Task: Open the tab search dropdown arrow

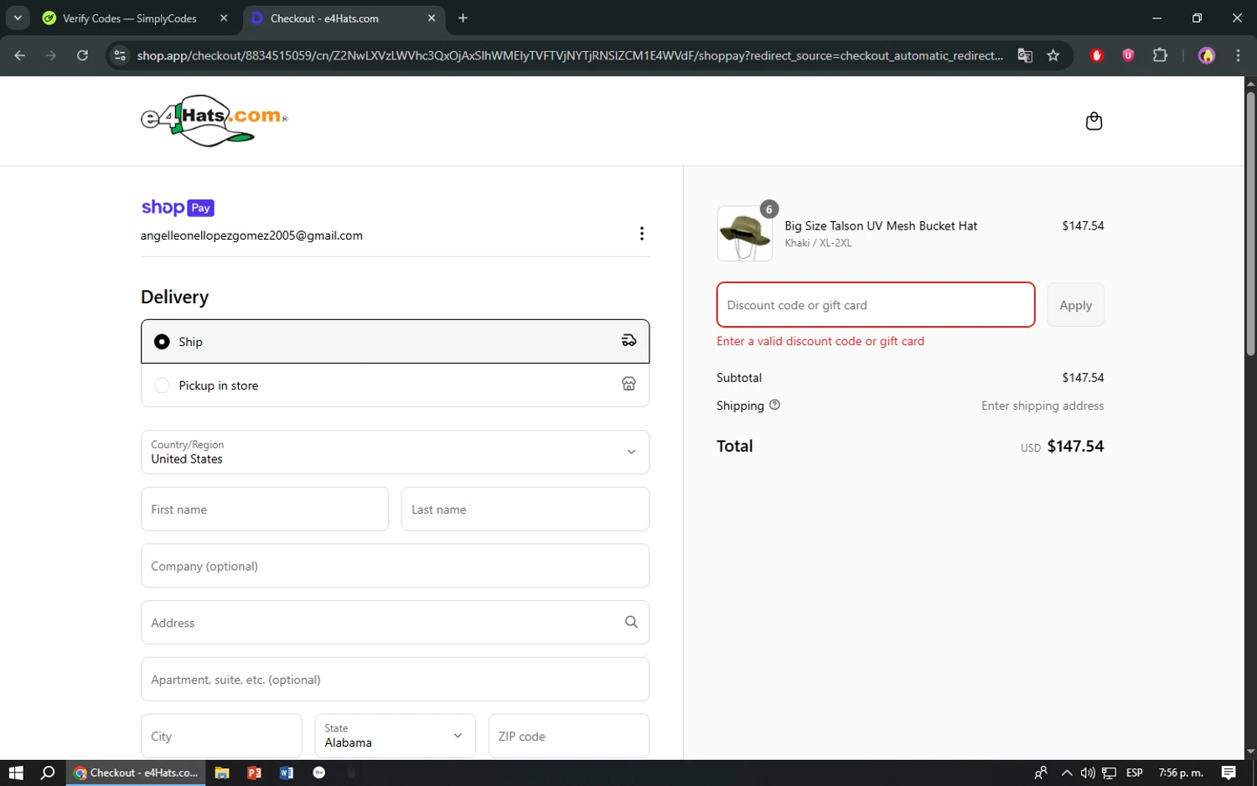Action: point(18,18)
